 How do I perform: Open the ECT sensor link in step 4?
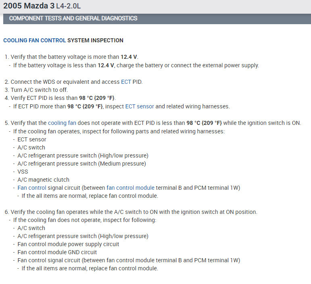pyautogui.click(x=140, y=106)
